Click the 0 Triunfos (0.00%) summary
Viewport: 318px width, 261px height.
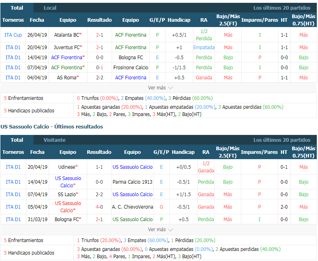coord(97,98)
